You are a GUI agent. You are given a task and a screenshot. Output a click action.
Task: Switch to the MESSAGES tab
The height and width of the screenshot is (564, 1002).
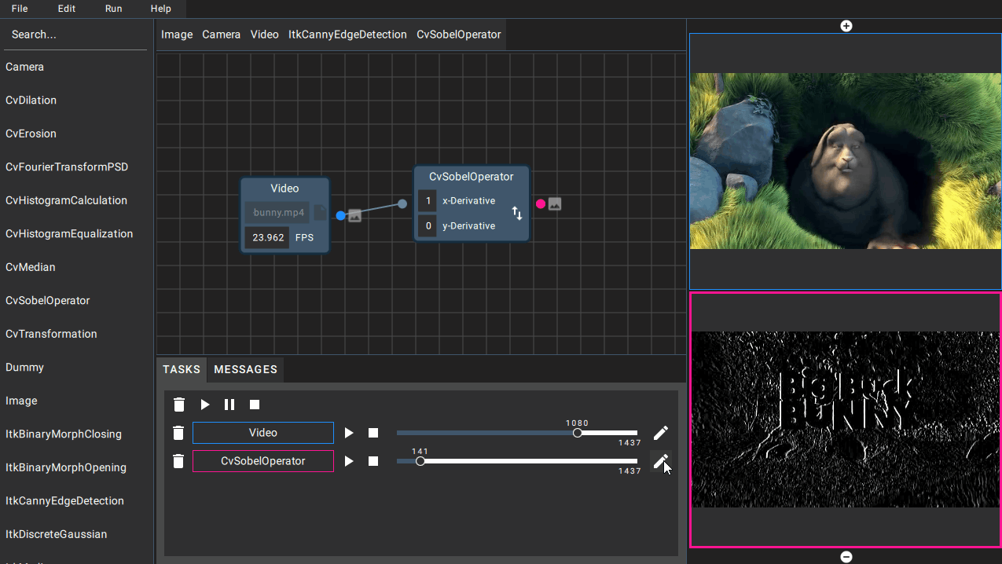(246, 369)
